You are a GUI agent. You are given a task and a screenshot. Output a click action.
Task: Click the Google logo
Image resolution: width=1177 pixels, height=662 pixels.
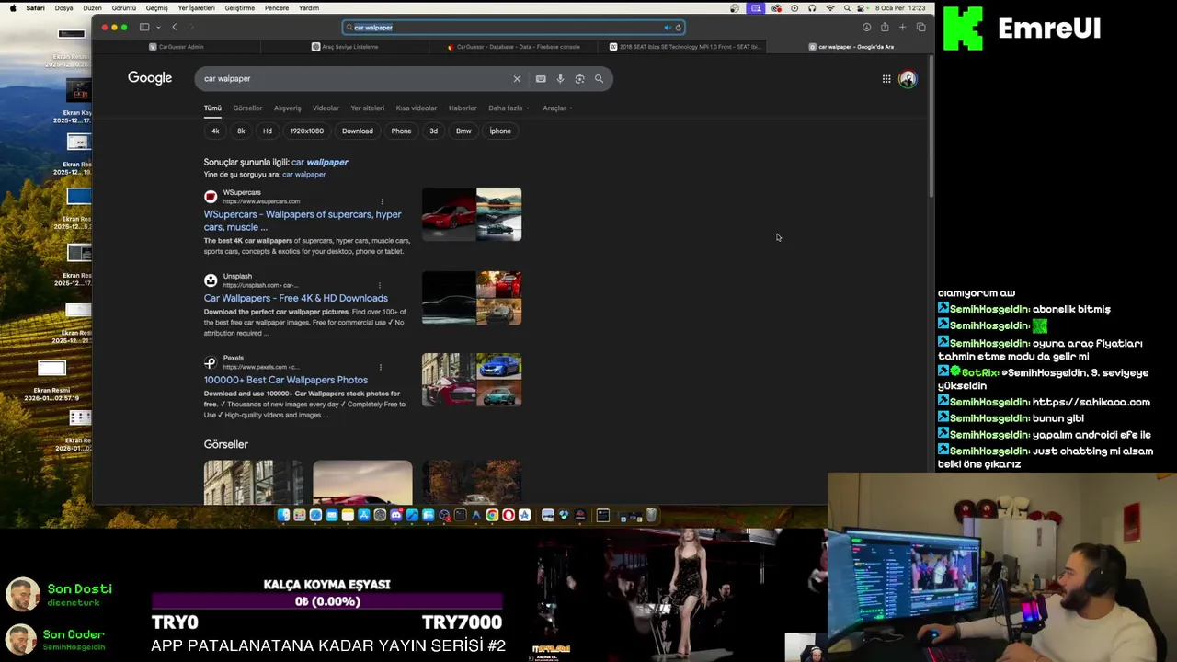(x=150, y=78)
